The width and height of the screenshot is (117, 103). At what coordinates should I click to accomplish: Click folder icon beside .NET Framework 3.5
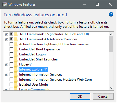[x=16, y=34]
